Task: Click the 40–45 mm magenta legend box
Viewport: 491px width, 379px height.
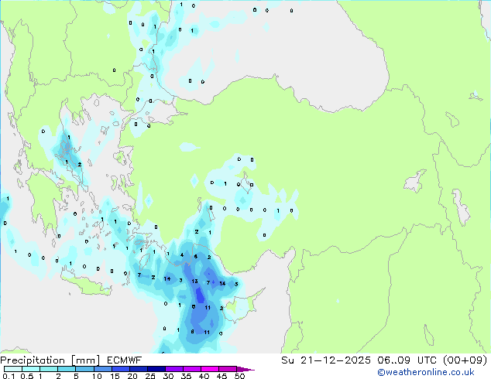Action: [x=210, y=369]
